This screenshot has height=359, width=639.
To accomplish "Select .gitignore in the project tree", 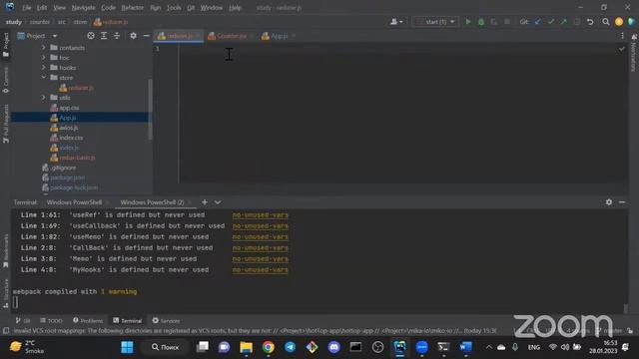I will coord(63,168).
